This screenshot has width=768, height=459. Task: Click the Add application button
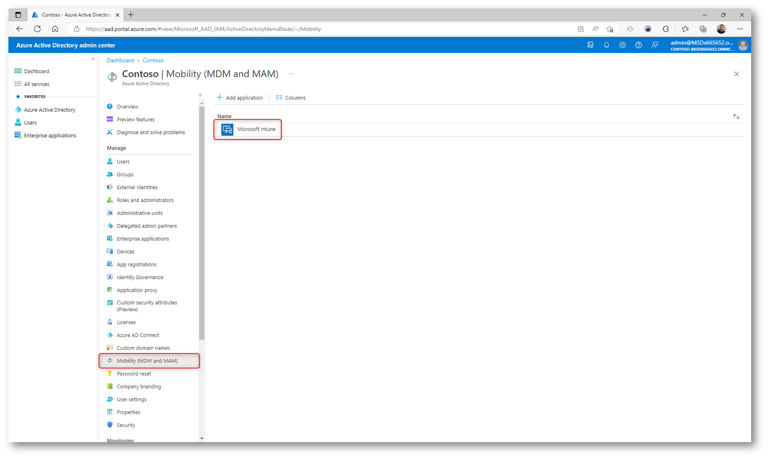240,97
